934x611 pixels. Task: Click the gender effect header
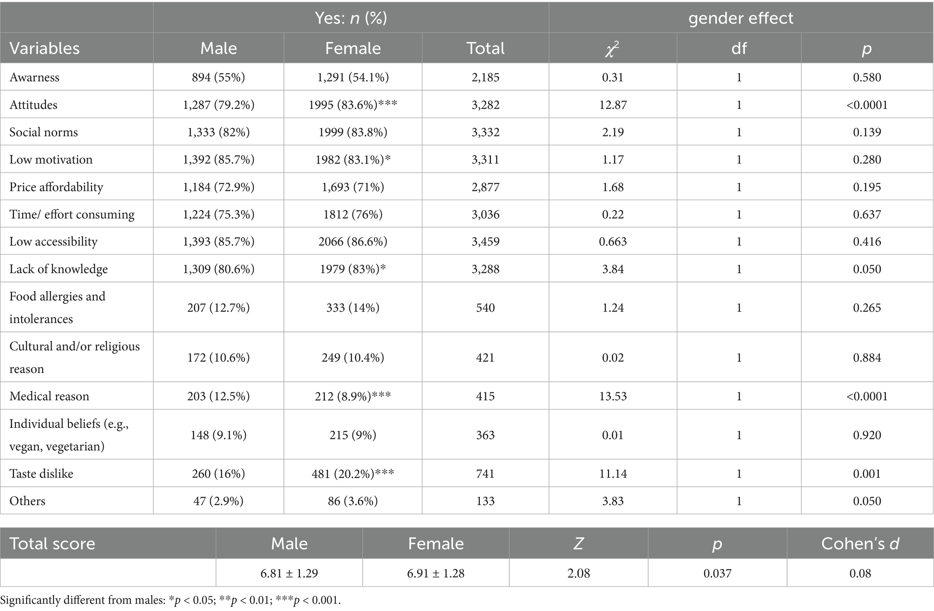(x=741, y=18)
